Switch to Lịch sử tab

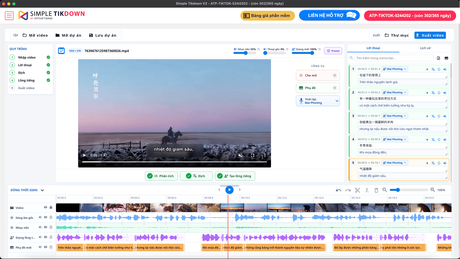(425, 48)
